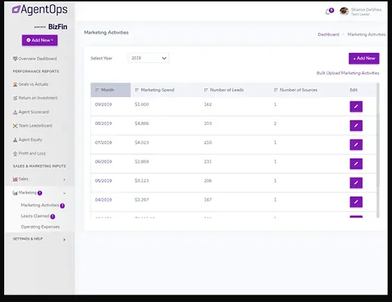Expand Settings & Help section chevron
Viewport: 392px width, 302px height.
point(64,240)
